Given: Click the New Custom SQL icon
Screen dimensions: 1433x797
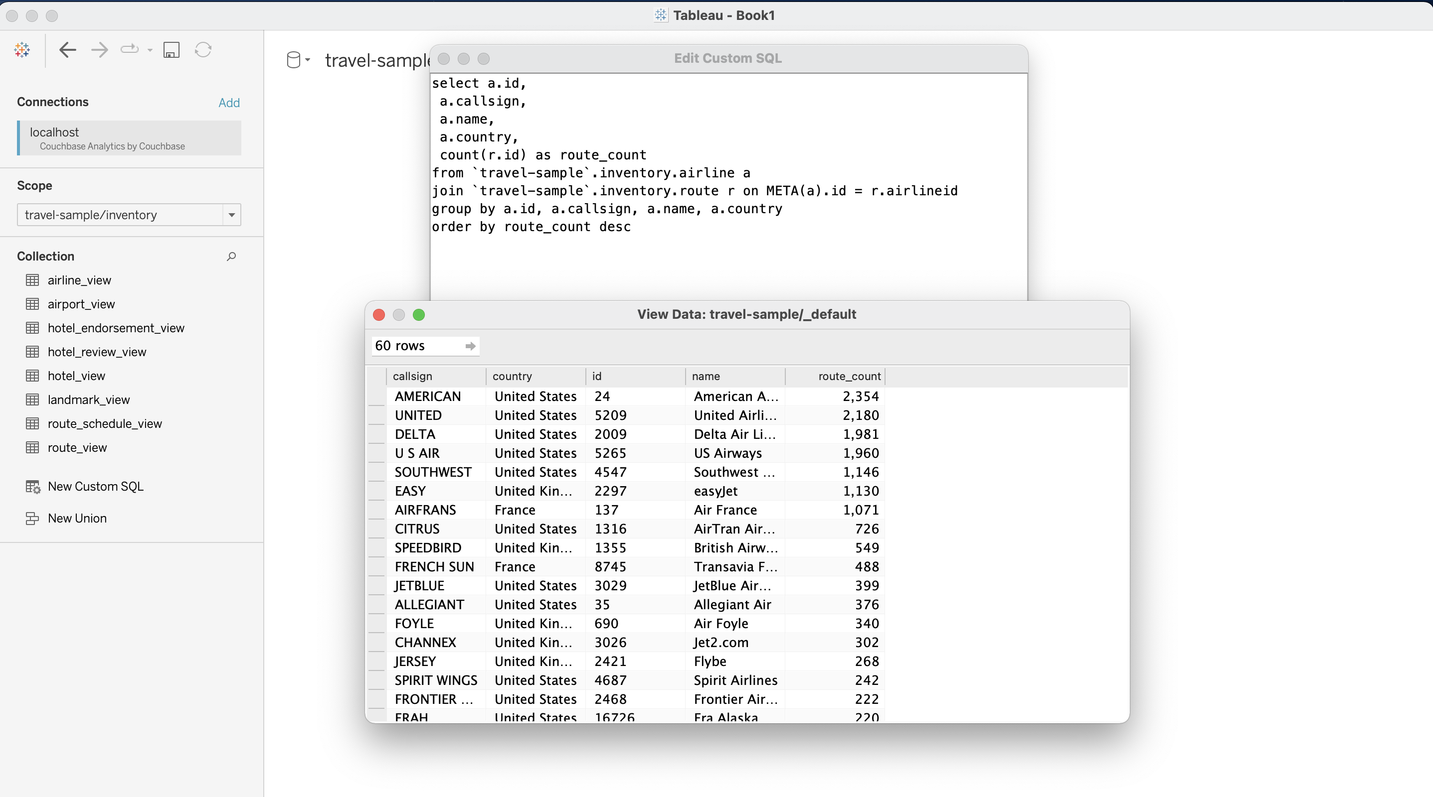Looking at the screenshot, I should [x=33, y=487].
